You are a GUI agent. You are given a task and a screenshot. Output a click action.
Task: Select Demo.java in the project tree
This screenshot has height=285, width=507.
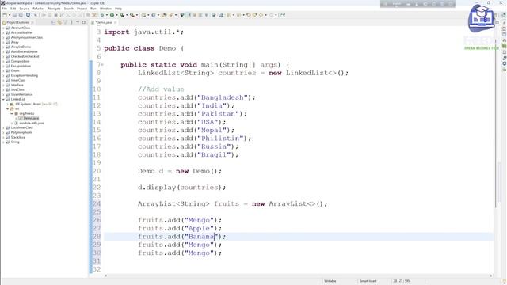pyautogui.click(x=31, y=118)
